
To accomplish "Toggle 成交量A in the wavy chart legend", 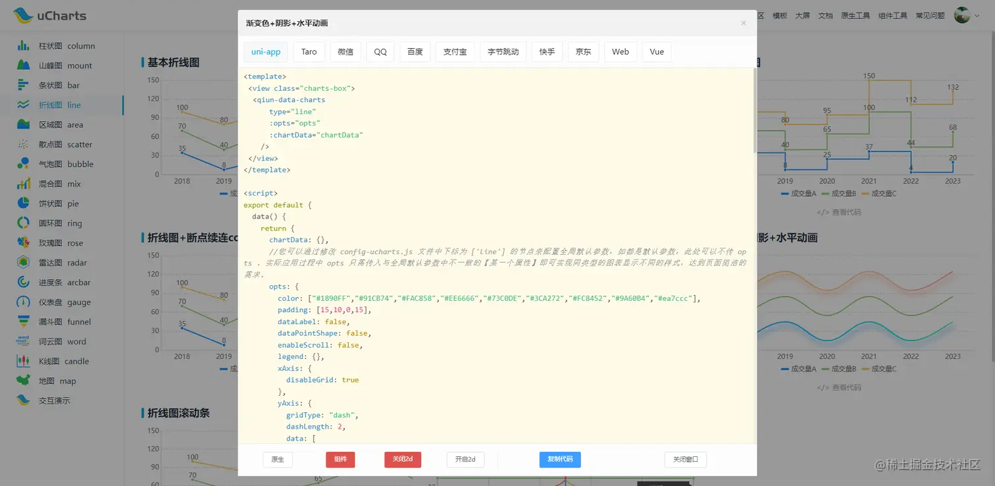I will coord(798,369).
